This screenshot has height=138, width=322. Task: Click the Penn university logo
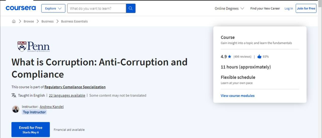pos(33,47)
